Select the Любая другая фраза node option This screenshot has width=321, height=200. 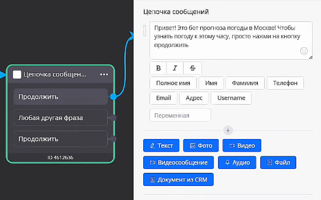60,118
